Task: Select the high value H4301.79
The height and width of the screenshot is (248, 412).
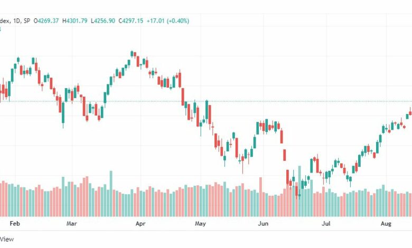Action: tap(75, 21)
